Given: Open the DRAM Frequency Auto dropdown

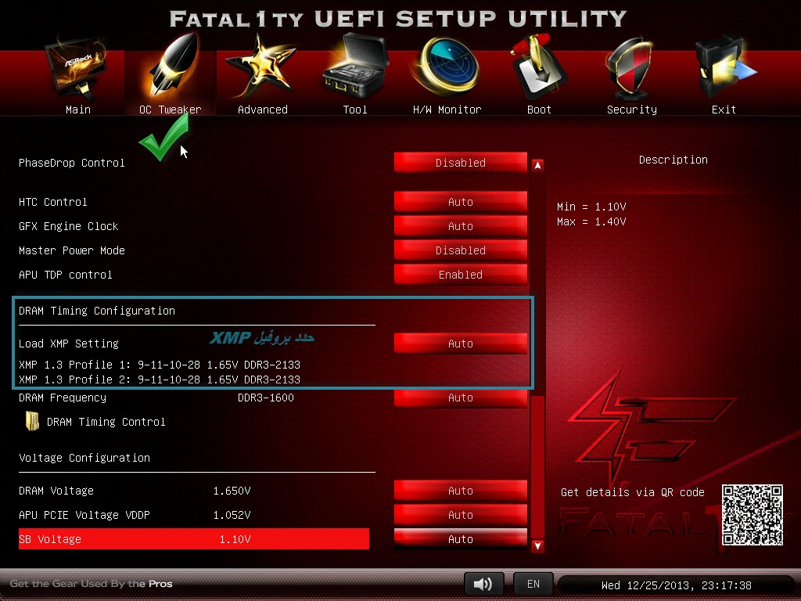Looking at the screenshot, I should click(460, 398).
